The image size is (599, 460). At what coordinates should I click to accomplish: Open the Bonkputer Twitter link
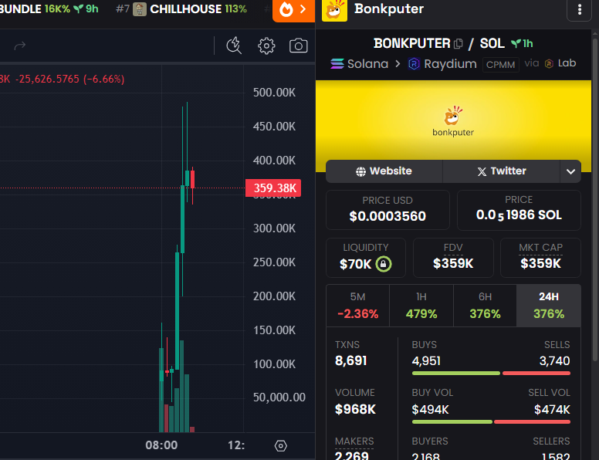(x=502, y=171)
